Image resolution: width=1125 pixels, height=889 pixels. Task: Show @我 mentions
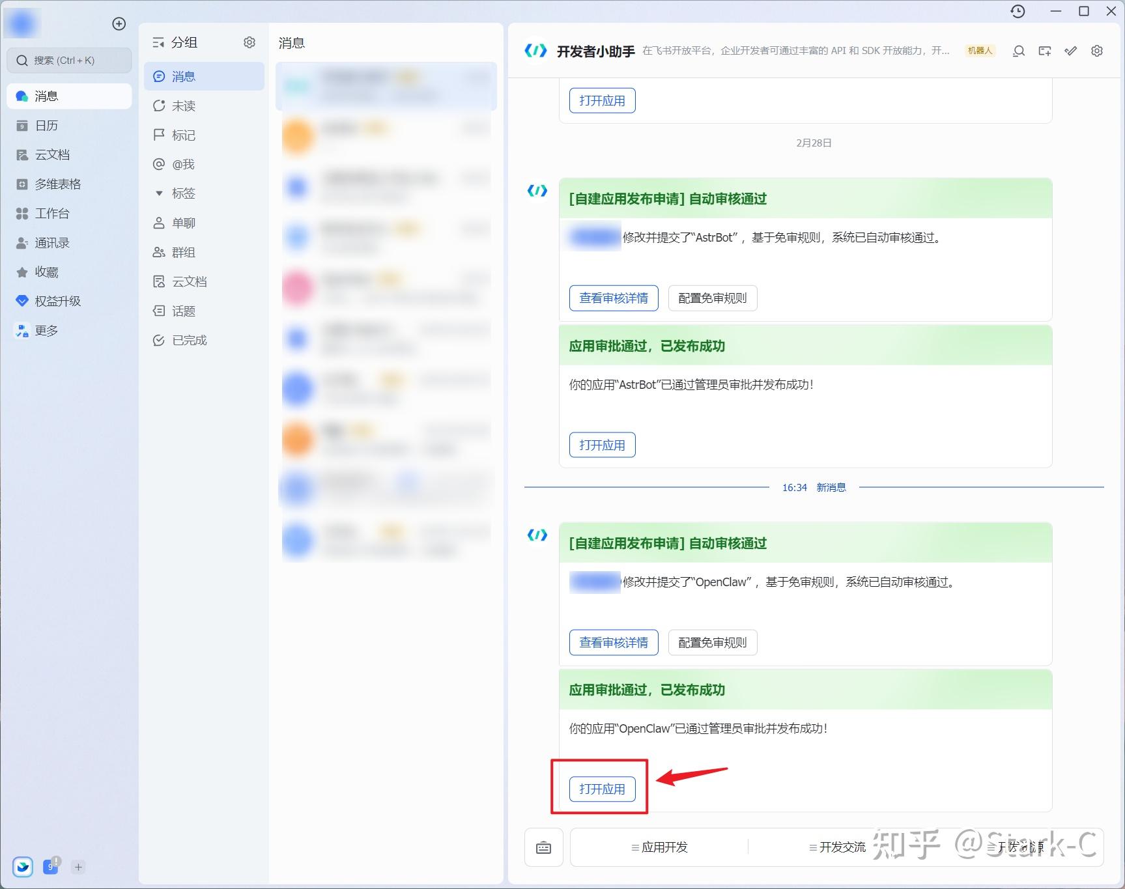coord(205,165)
